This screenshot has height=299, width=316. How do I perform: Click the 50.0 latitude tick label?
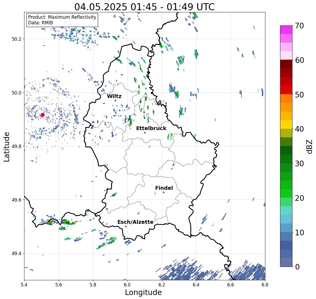tap(17, 93)
